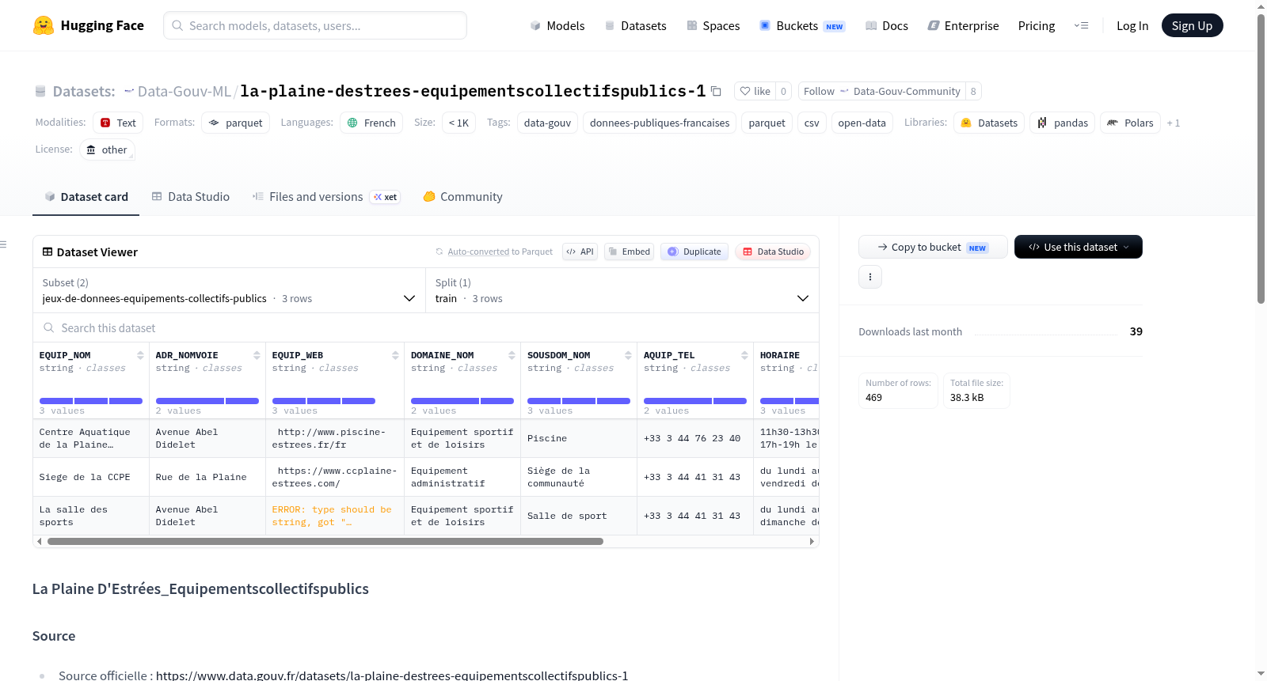
Task: Select the csv tag
Action: (x=812, y=123)
